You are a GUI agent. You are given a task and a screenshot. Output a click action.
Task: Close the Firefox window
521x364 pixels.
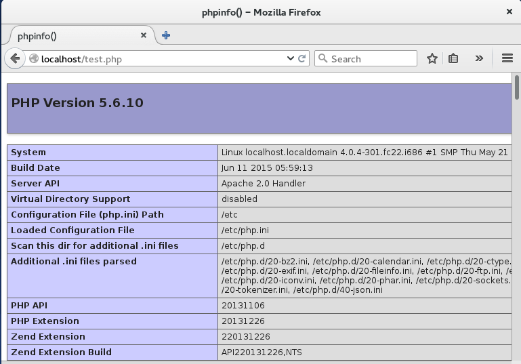(x=509, y=12)
